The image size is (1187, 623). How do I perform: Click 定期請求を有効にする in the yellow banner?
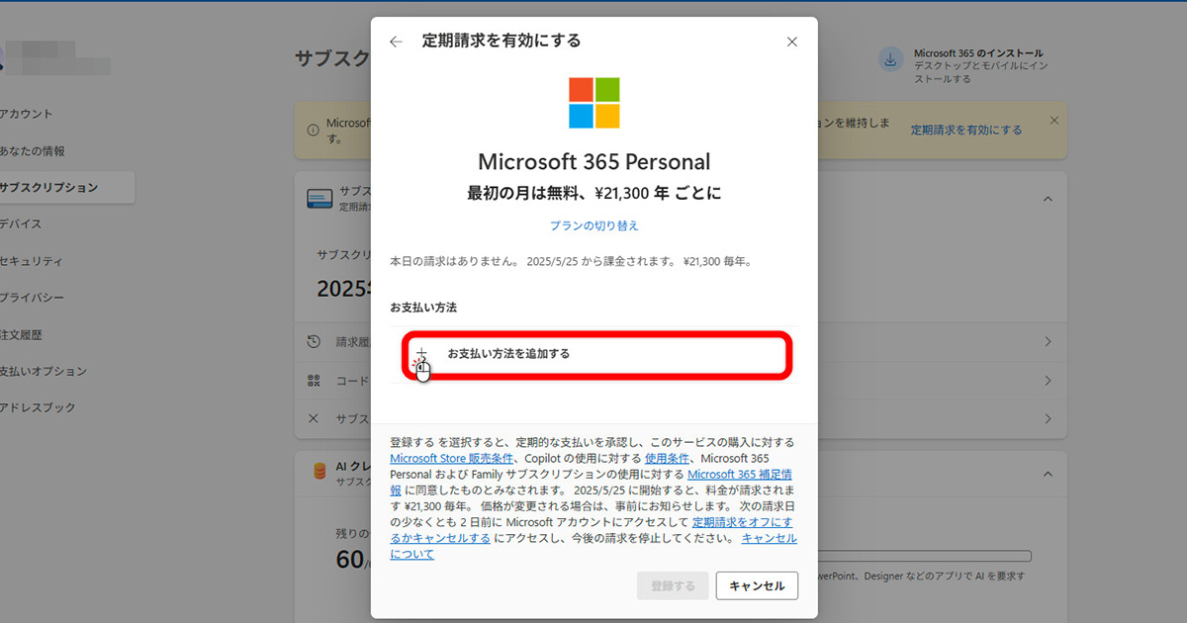point(966,130)
